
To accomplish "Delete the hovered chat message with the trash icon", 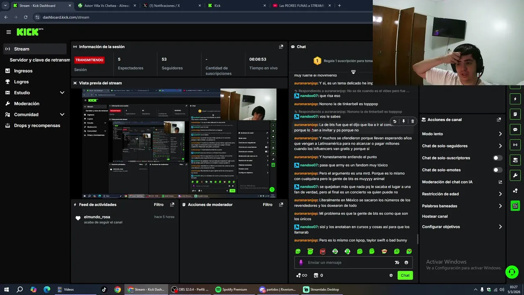I will pos(412,121).
